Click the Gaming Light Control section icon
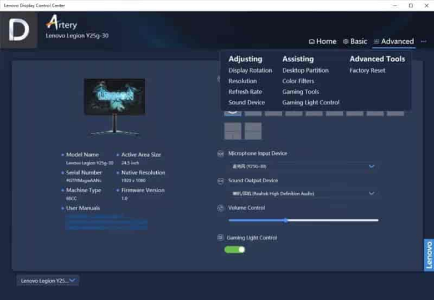The image size is (434, 300). point(220,237)
